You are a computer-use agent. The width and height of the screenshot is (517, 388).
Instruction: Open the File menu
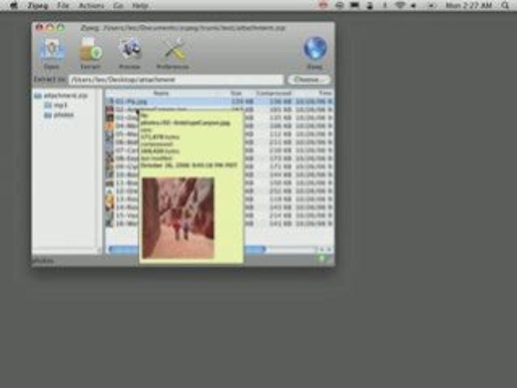[x=62, y=5]
